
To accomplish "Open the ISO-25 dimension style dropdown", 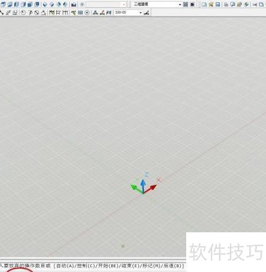I will pyautogui.click(x=128, y=12).
